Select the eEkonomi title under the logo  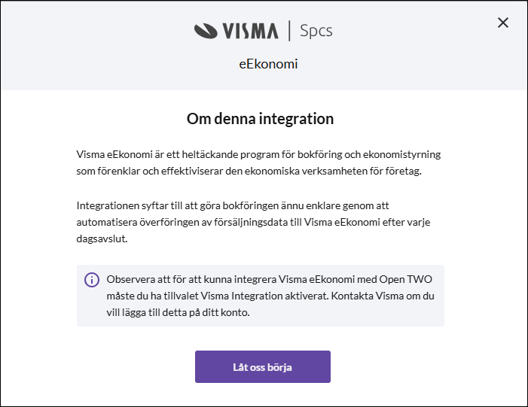(x=268, y=64)
